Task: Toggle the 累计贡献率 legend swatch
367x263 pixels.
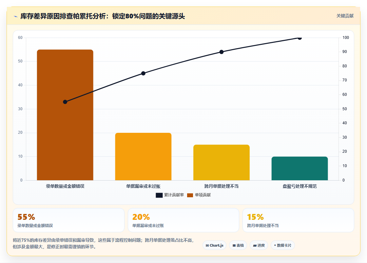Action: pos(159,195)
